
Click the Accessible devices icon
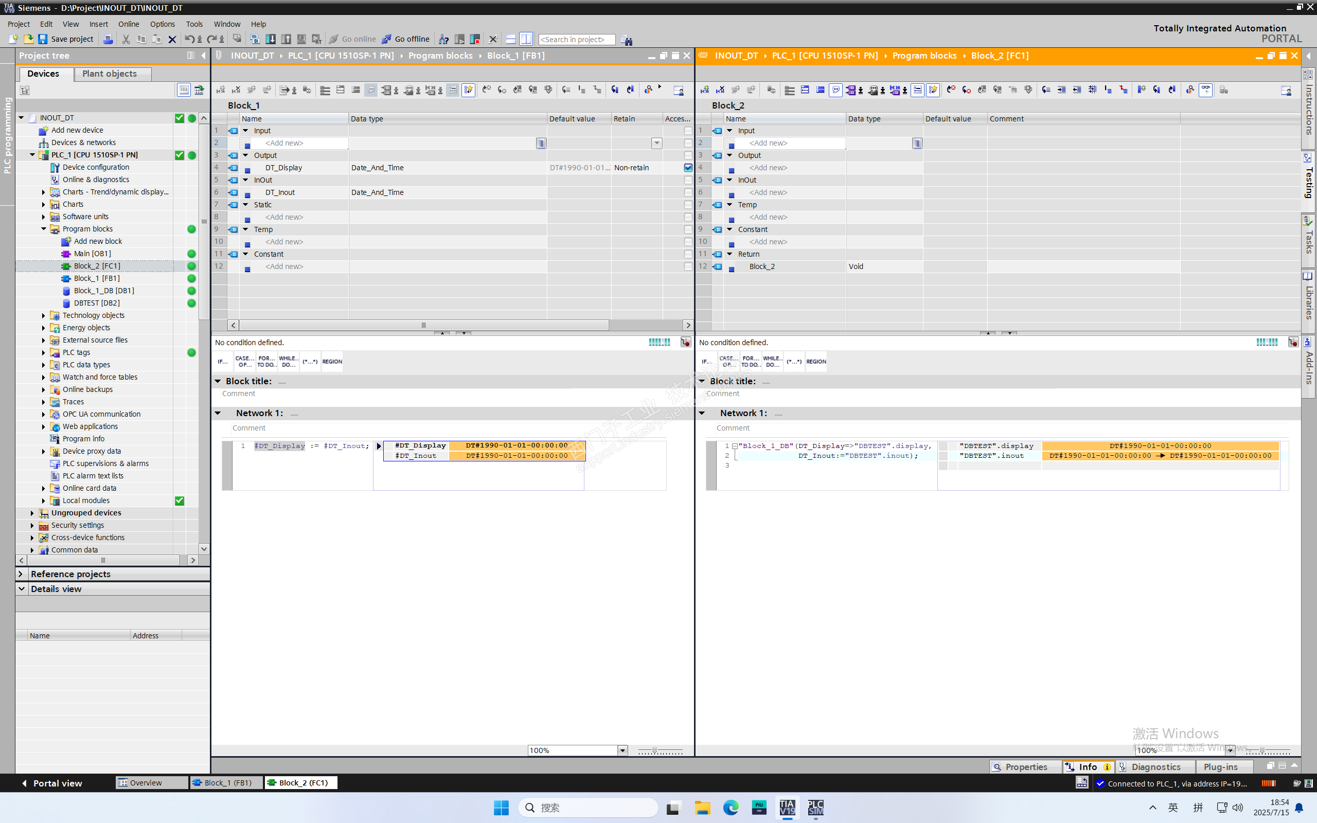click(x=443, y=39)
